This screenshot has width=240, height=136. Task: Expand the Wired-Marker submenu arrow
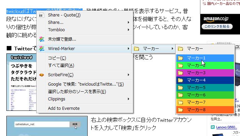click(x=129, y=49)
